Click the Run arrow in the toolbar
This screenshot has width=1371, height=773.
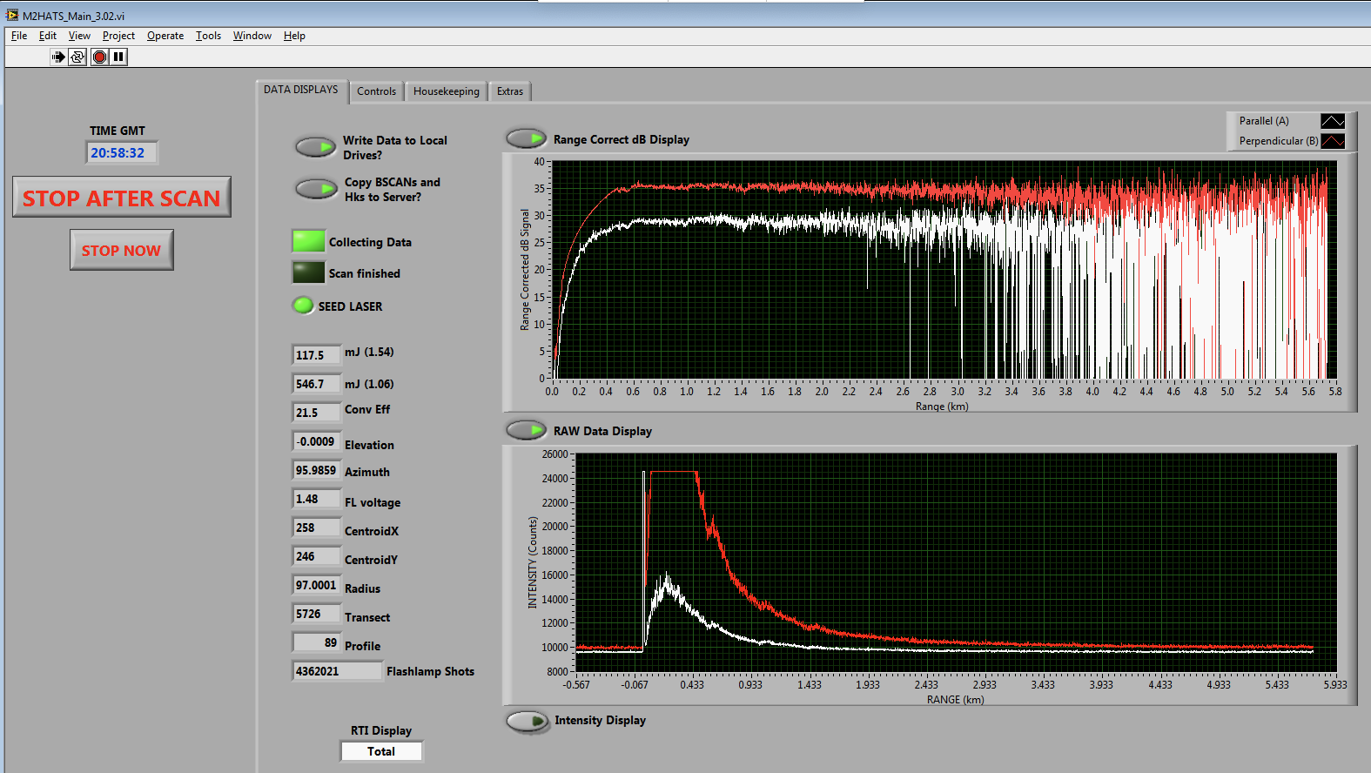pos(57,57)
